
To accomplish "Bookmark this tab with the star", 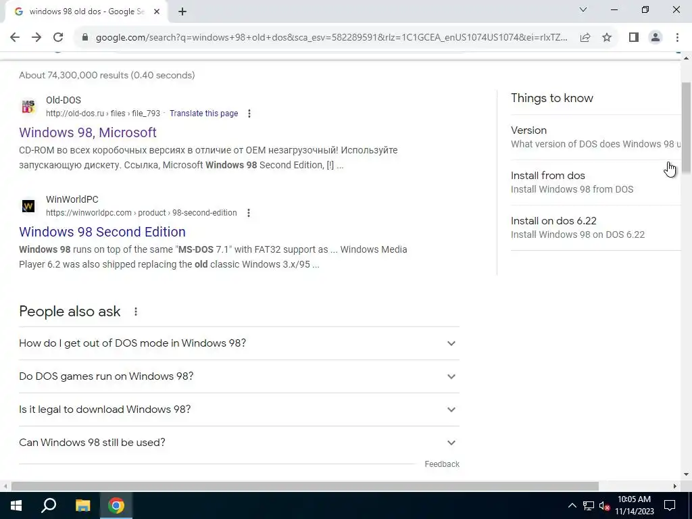I will point(607,37).
